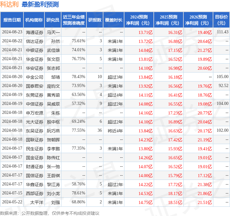Click 2026 profit 21.27亿

205,50
